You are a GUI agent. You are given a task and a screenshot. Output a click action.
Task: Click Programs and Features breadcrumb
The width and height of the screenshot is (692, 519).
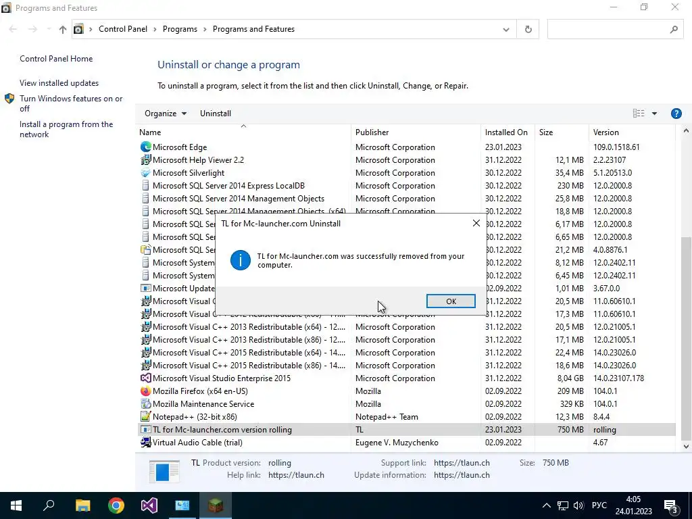253,29
